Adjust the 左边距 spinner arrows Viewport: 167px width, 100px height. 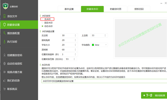[75, 35]
